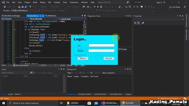The height and width of the screenshot is (106, 189).
Task: Click the Save icon in toolbar
Action: pyautogui.click(x=22, y=7)
